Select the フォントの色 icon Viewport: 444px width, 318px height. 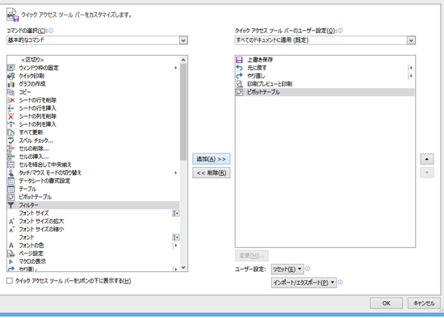click(x=10, y=245)
